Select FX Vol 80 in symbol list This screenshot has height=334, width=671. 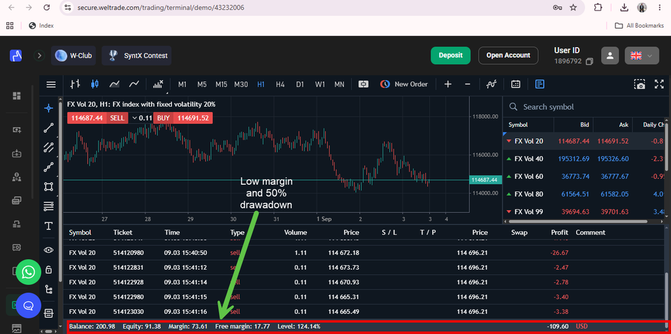click(585, 194)
